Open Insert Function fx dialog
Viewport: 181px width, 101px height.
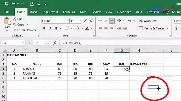(55, 43)
